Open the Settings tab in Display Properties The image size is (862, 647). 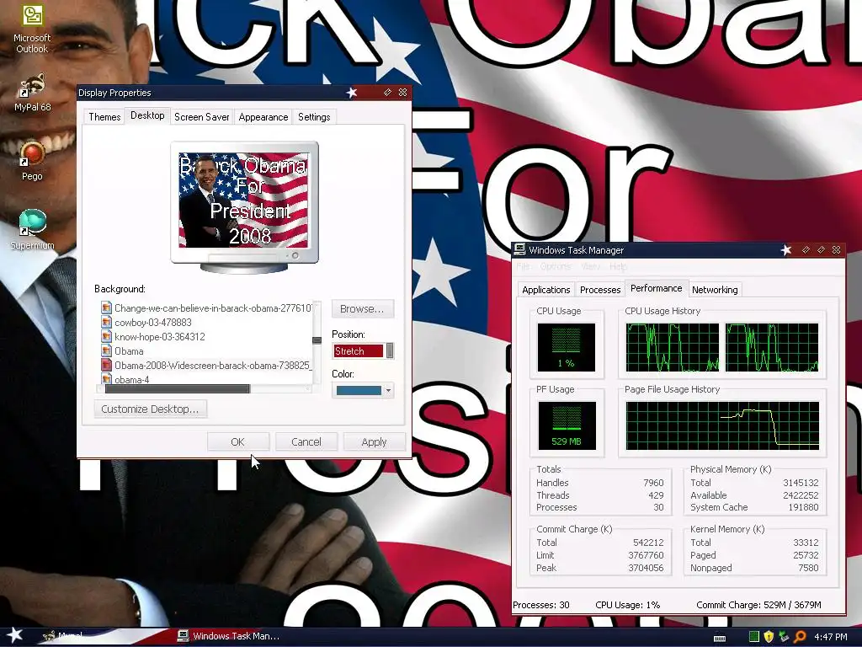point(314,117)
